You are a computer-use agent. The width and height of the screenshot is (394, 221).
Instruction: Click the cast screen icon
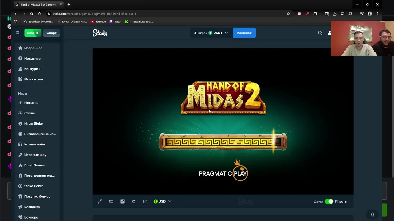coord(343,14)
